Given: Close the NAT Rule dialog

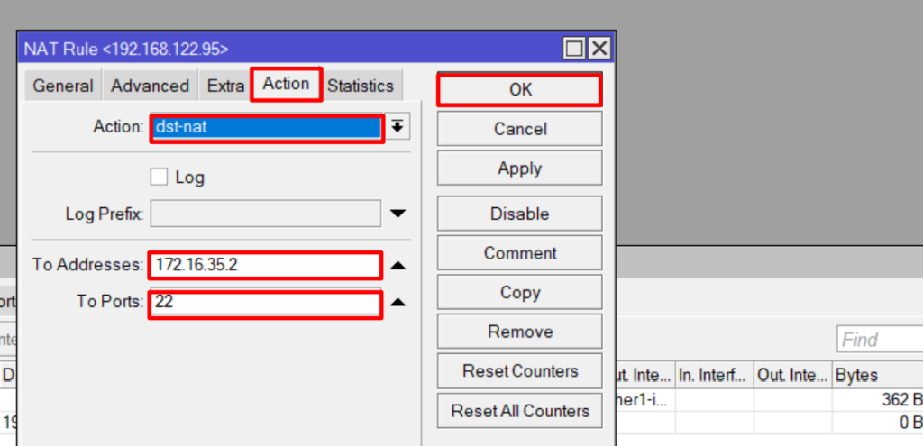Looking at the screenshot, I should [x=599, y=48].
